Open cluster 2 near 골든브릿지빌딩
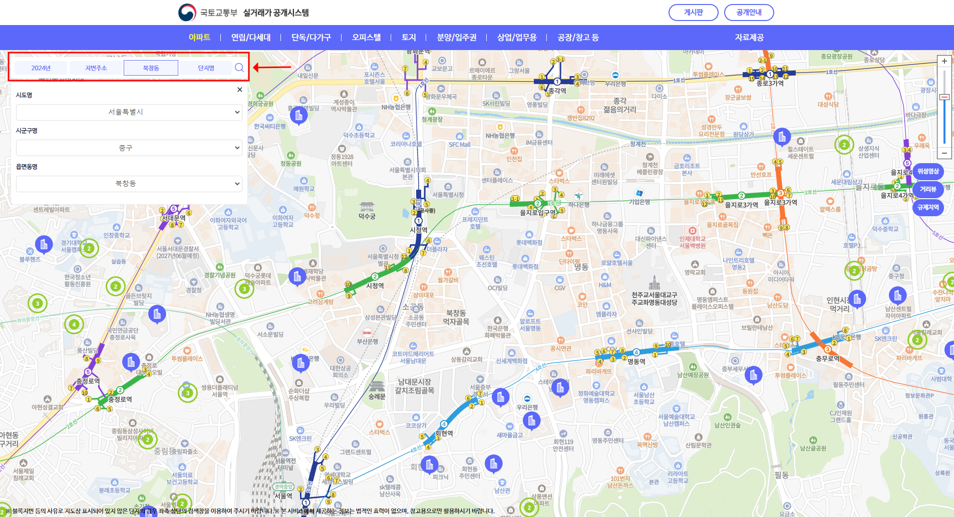954x517 pixels. [x=116, y=286]
